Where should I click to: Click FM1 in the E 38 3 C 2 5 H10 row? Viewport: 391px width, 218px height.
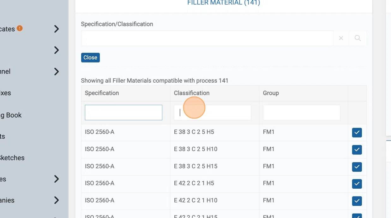pos(269,149)
